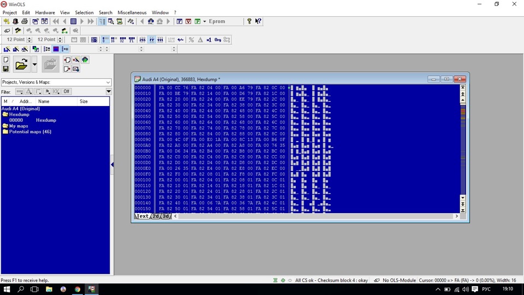The height and width of the screenshot is (295, 524).
Task: Click the red V version icon
Action: coord(188,21)
